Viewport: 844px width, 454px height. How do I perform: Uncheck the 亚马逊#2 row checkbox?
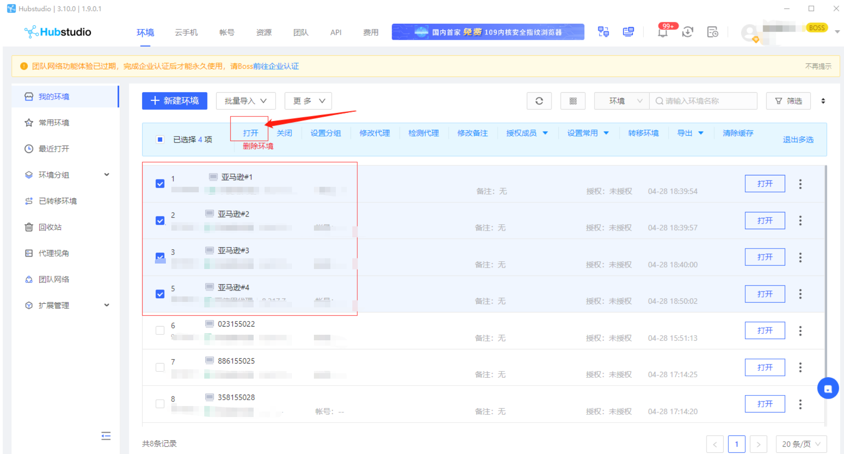tap(160, 221)
